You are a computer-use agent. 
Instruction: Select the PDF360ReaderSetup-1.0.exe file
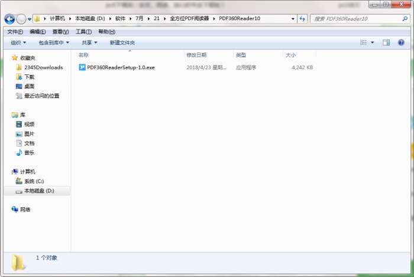click(121, 67)
